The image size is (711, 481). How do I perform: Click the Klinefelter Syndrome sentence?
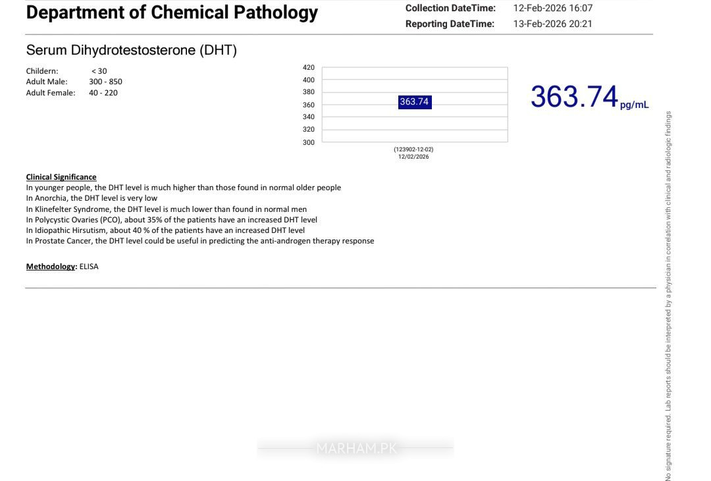coord(167,209)
